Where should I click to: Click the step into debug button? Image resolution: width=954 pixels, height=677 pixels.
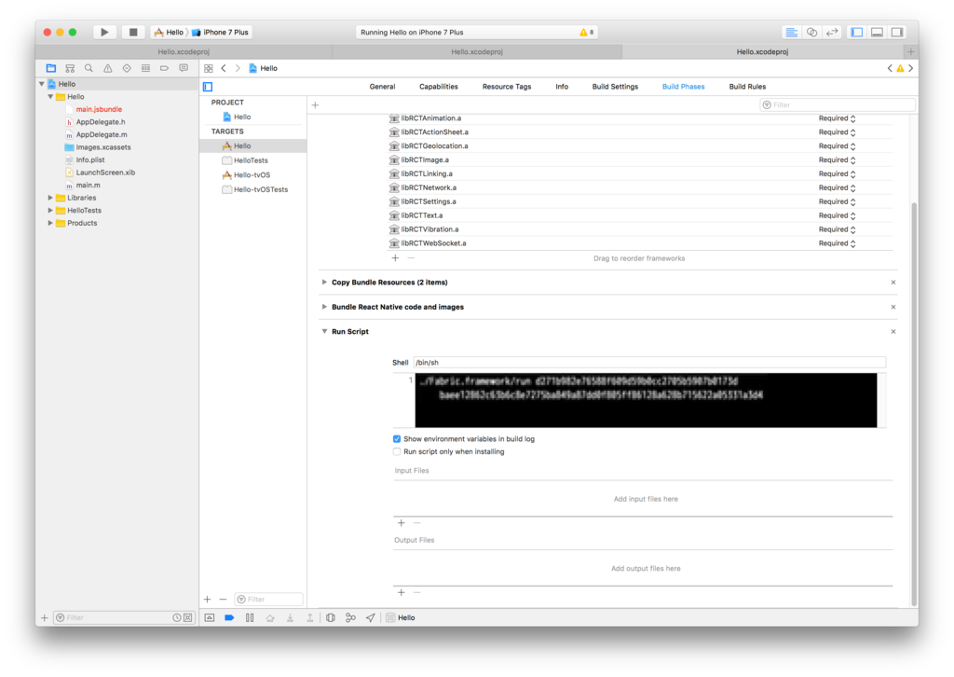291,617
